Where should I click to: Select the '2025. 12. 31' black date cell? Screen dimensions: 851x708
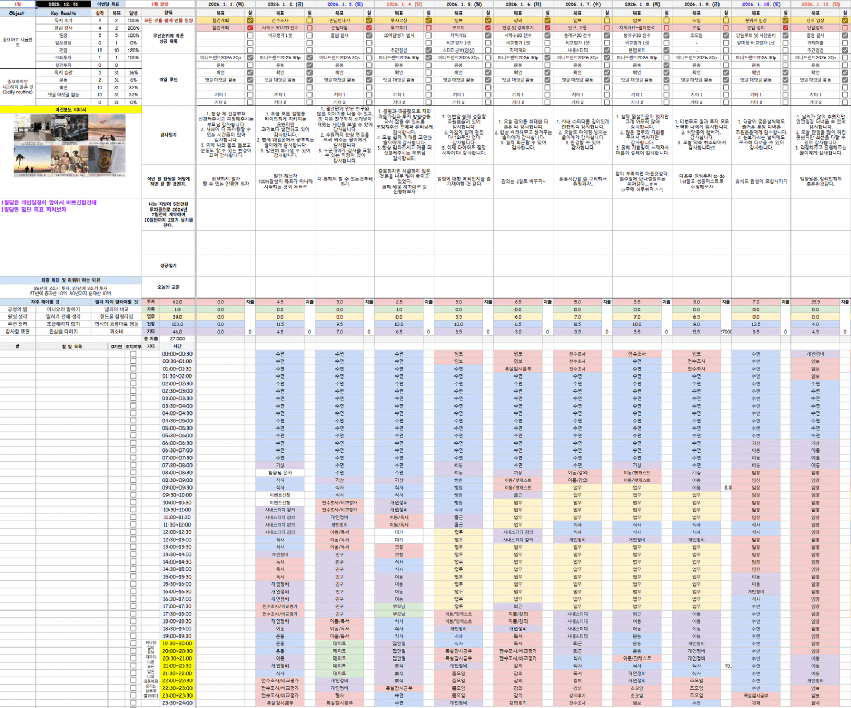[x=63, y=4]
